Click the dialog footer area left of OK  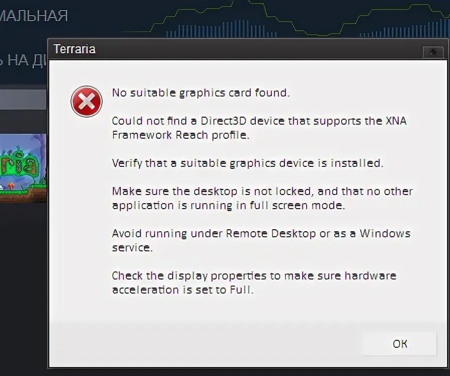coord(205,344)
